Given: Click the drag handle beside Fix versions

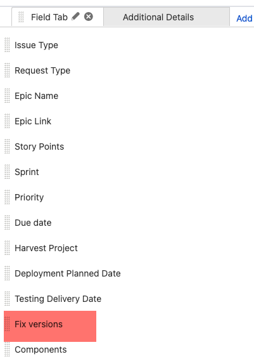Looking at the screenshot, I should [x=7, y=324].
